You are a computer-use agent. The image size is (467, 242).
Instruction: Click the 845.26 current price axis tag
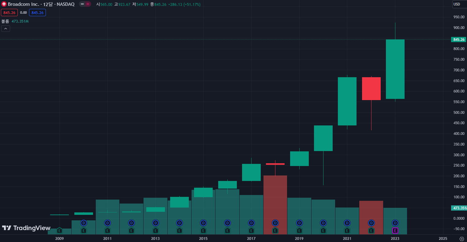[x=459, y=40]
